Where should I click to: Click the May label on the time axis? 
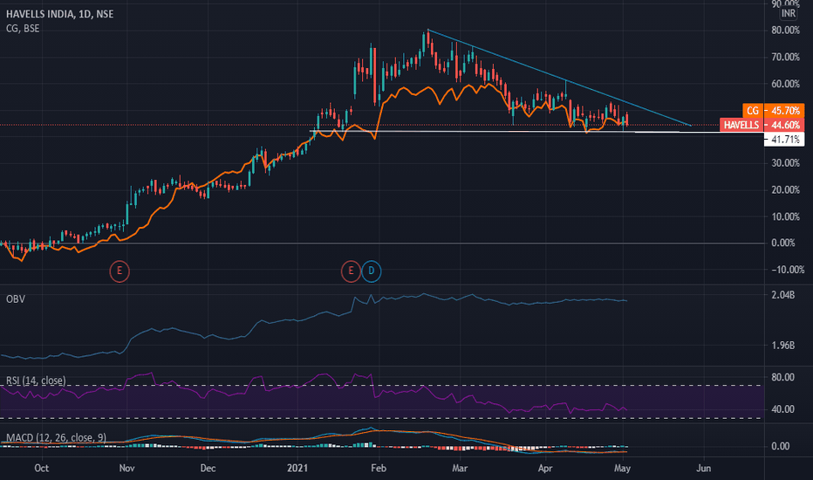click(x=622, y=468)
